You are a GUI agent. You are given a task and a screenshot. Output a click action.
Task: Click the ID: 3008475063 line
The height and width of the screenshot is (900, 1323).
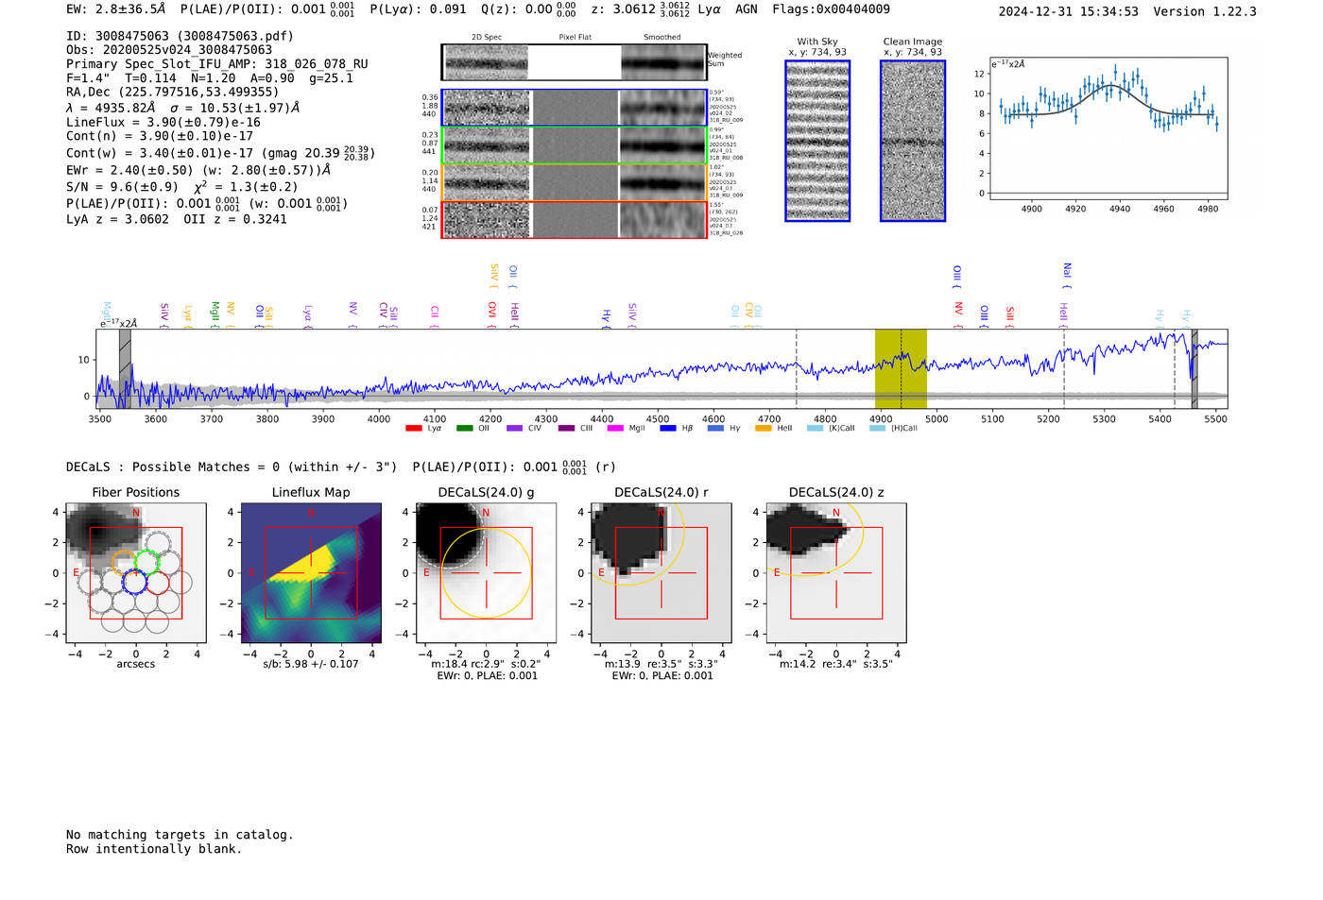(x=180, y=36)
